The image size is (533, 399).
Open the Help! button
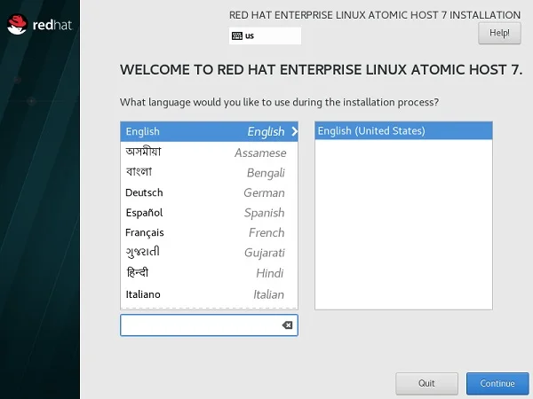[x=499, y=34]
